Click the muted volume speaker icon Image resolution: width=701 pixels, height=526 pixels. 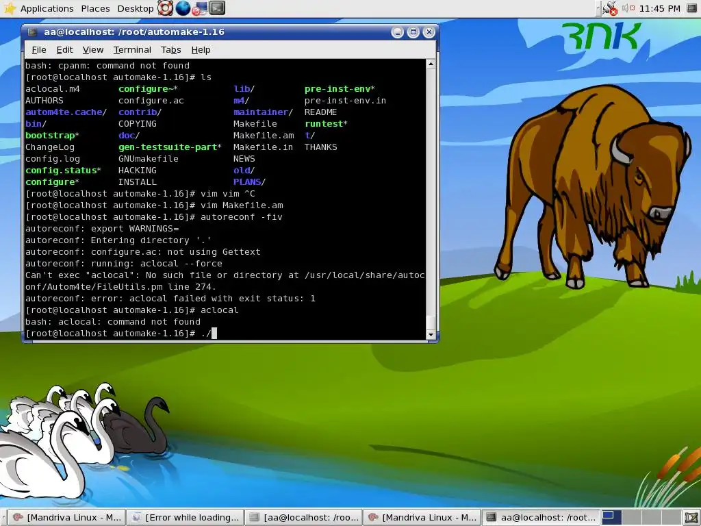coord(628,8)
